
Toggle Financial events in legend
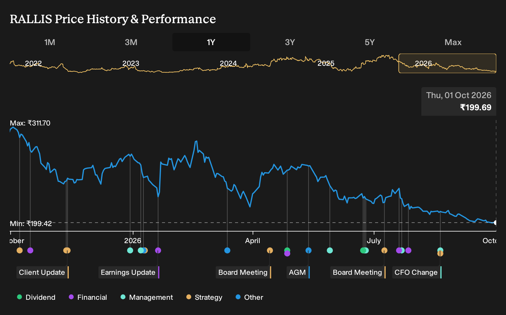(x=88, y=297)
